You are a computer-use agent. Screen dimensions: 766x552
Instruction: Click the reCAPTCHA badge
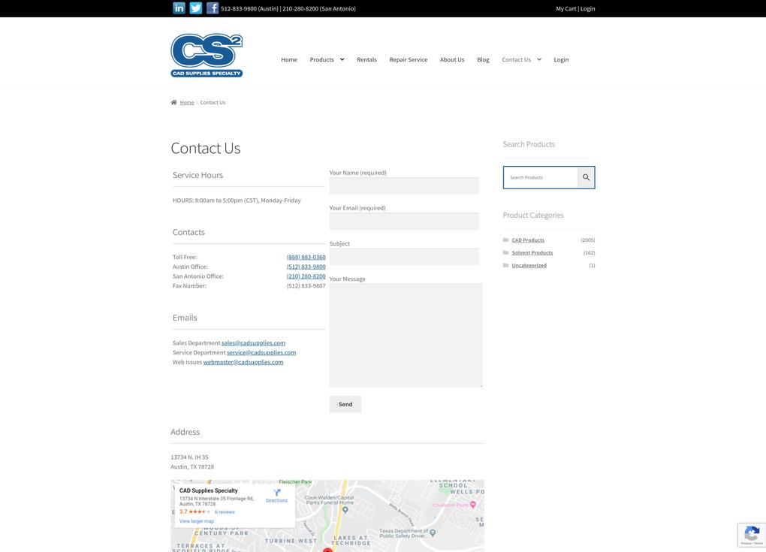(752, 535)
